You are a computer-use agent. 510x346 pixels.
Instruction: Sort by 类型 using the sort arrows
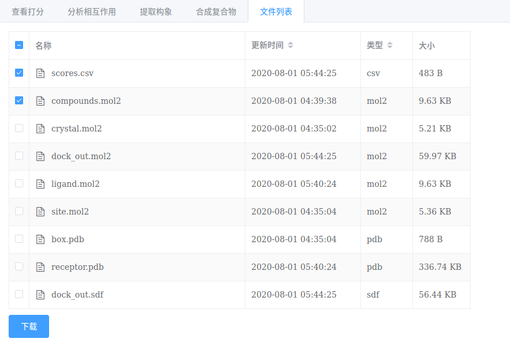(x=390, y=45)
